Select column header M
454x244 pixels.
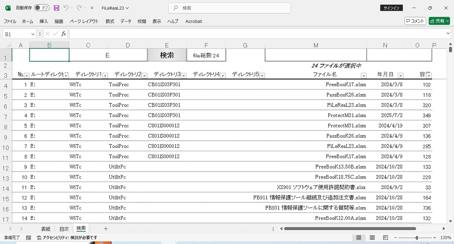(316, 45)
